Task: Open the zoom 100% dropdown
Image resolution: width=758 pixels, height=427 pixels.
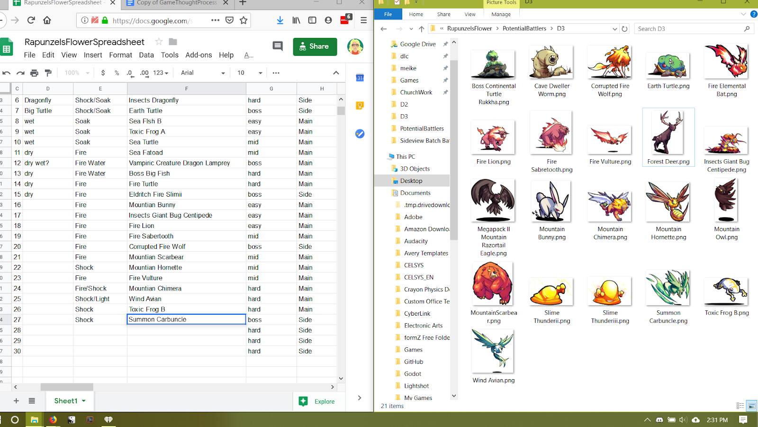Action: pyautogui.click(x=77, y=73)
